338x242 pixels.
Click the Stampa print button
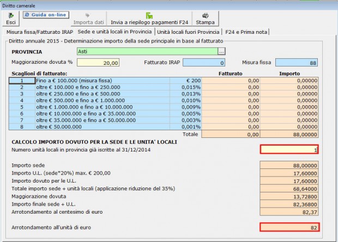click(205, 19)
